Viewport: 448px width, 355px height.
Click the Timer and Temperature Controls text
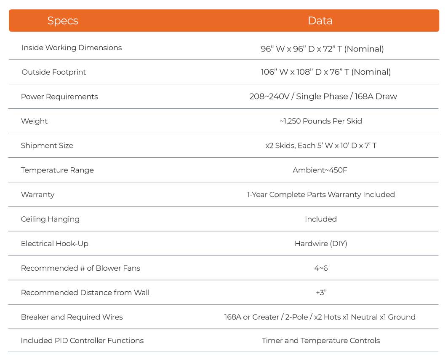[x=321, y=341]
